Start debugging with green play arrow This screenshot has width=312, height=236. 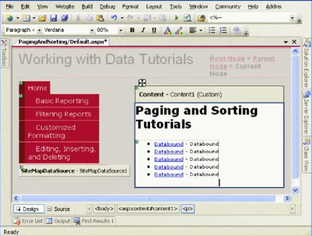[x=176, y=18]
